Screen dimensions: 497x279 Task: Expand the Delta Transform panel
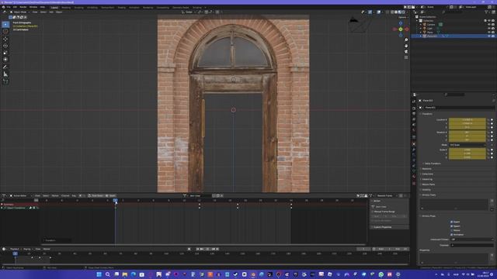[x=433, y=164]
